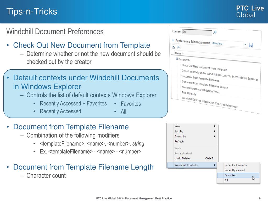This screenshot has height=201, width=268.
Task: Collapse the Preference Management section
Action: (x=173, y=40)
